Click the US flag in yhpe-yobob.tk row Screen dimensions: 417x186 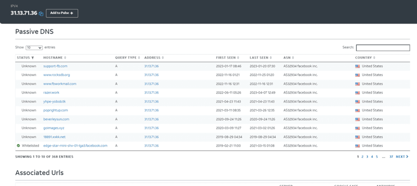pyautogui.click(x=358, y=101)
